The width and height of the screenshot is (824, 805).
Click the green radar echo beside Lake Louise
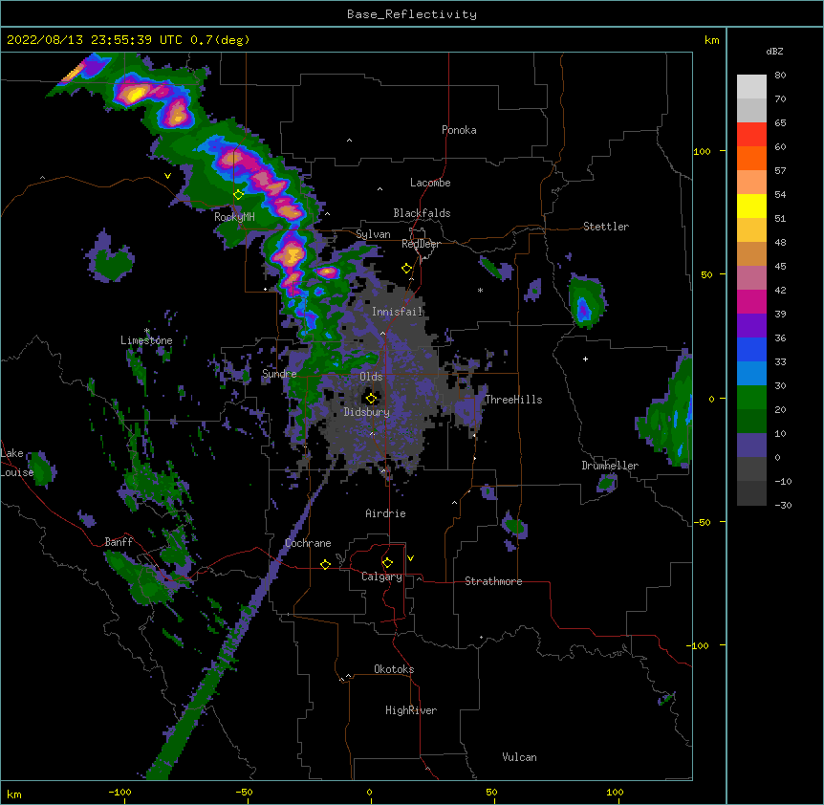(41, 468)
